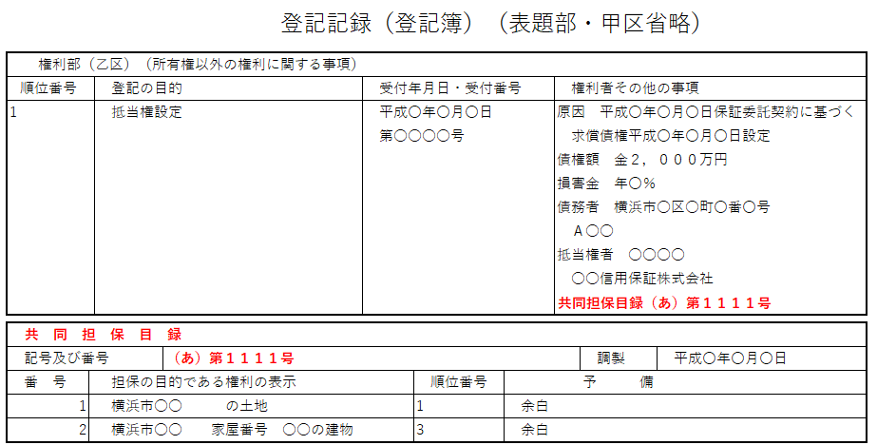This screenshot has width=877, height=445.
Task: Select row 横浜市〇〇 の土地
Action: click(x=189, y=406)
